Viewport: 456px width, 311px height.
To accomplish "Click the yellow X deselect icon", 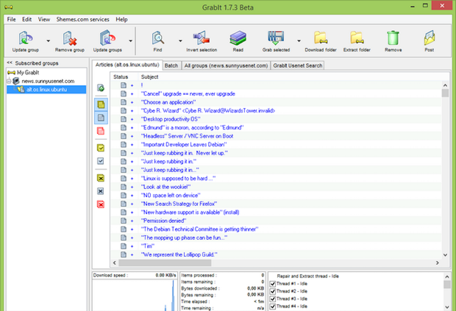I will click(x=100, y=178).
